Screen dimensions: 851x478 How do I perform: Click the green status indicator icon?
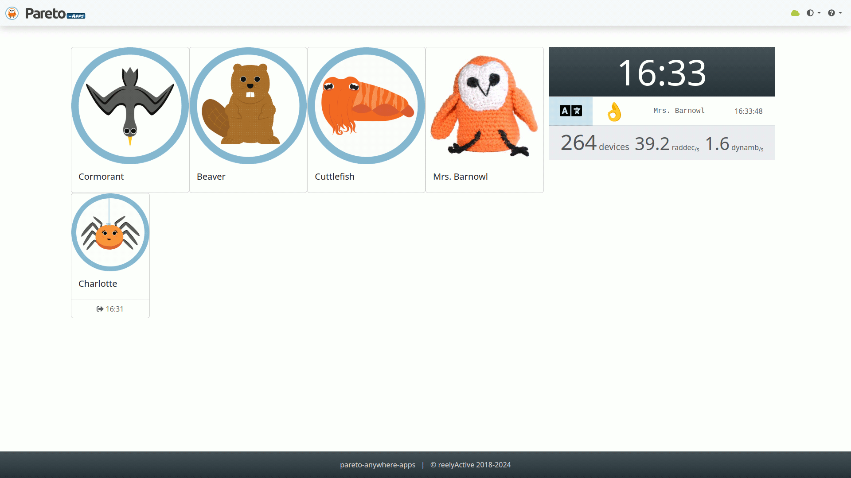[796, 13]
